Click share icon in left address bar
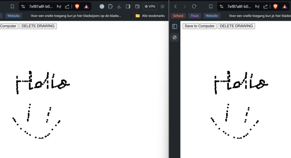Screen dimensions: 291x158 tap(67, 6)
